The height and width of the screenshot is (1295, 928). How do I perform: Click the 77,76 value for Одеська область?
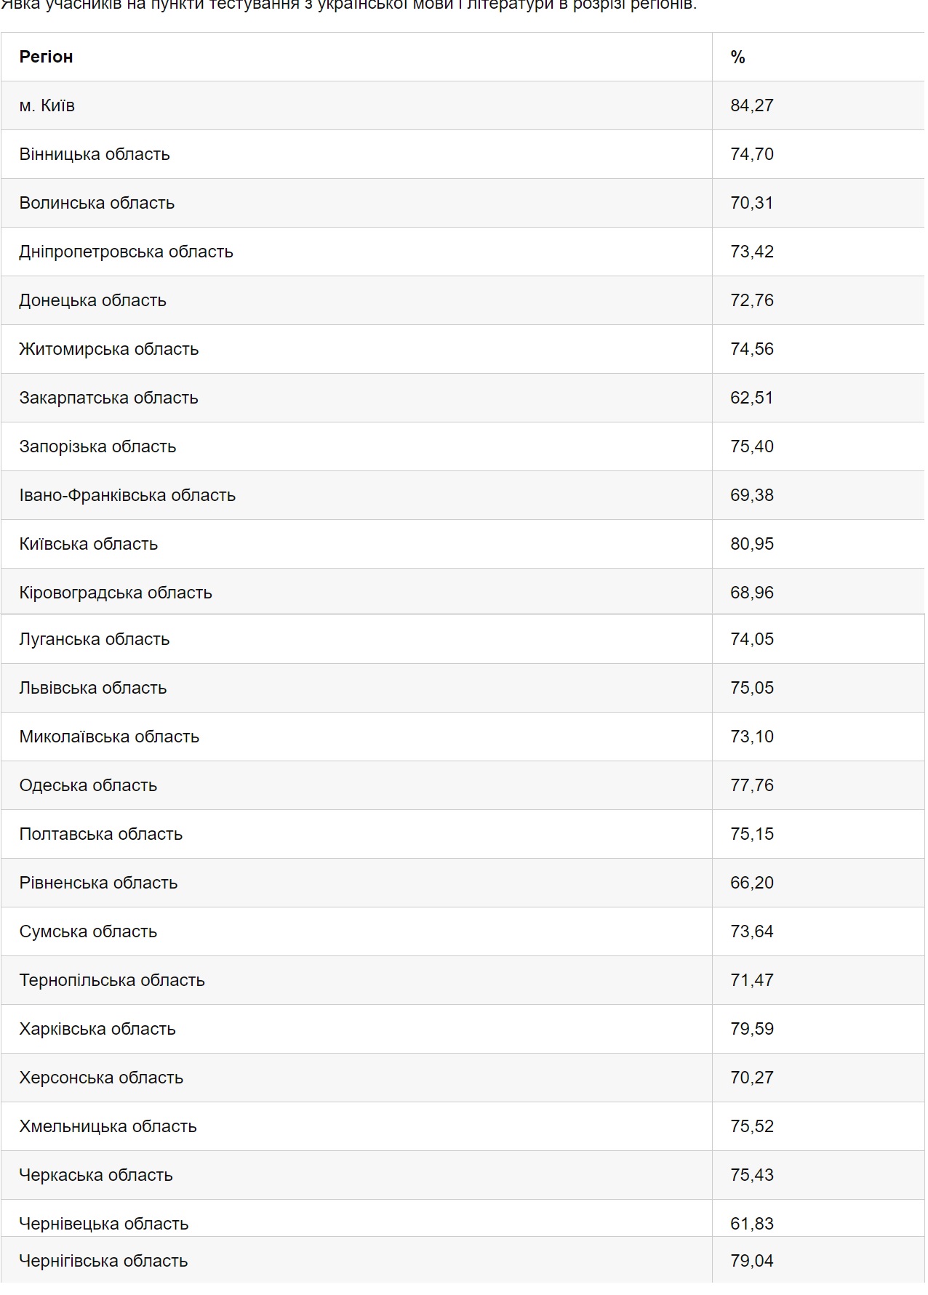click(752, 785)
